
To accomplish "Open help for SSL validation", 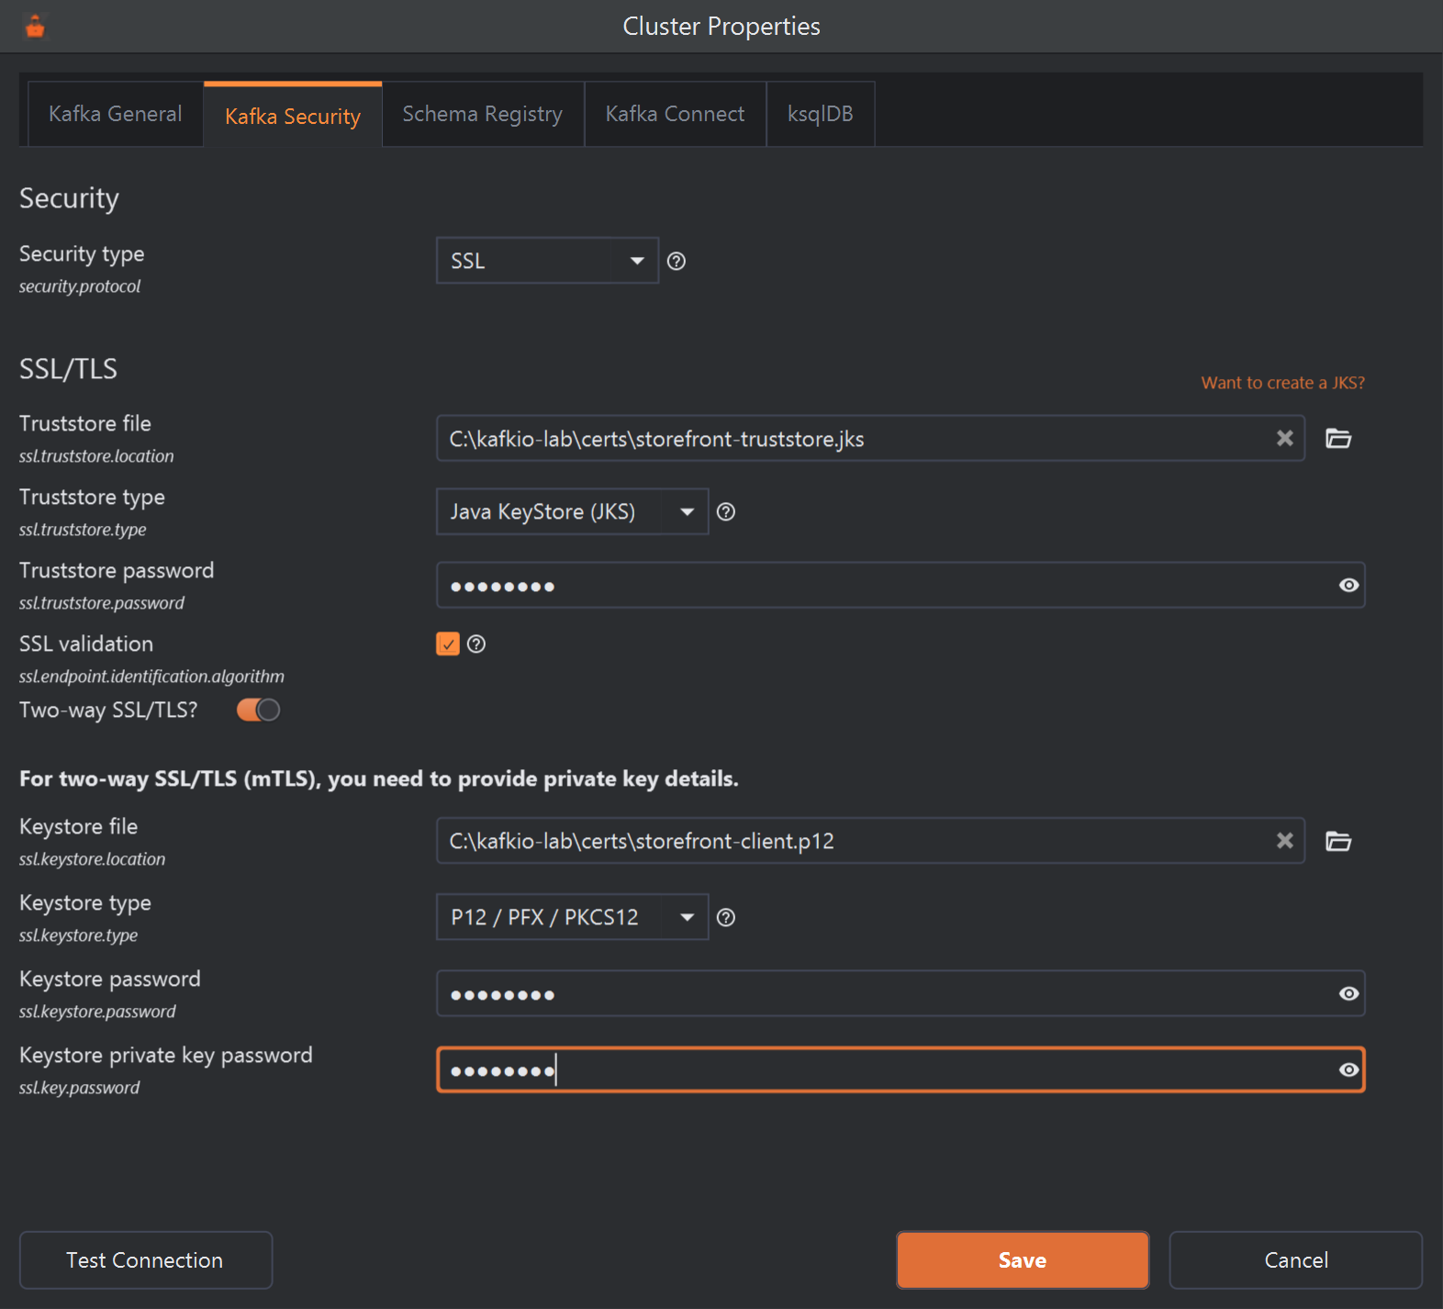I will (476, 644).
